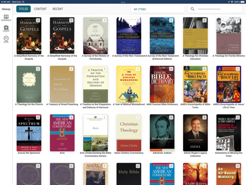
Task: Open the Across the Spectrum cover
Action: (29, 133)
